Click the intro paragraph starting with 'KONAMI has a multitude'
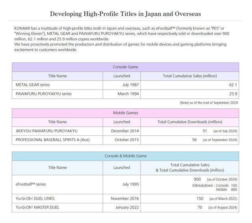 (122, 34)
